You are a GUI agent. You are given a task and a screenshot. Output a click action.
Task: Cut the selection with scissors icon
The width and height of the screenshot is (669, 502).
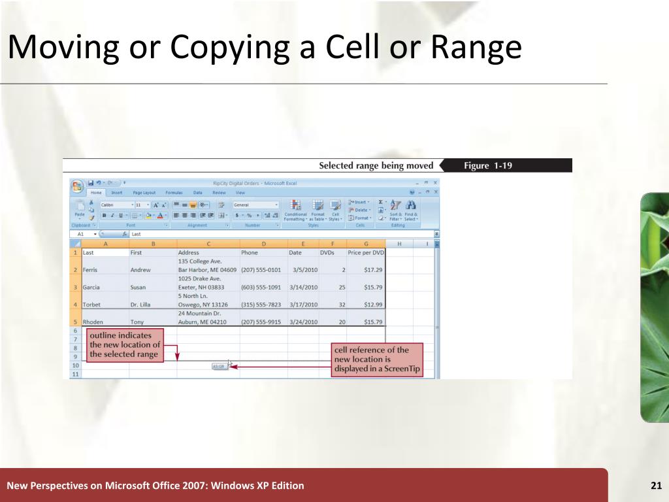[91, 203]
